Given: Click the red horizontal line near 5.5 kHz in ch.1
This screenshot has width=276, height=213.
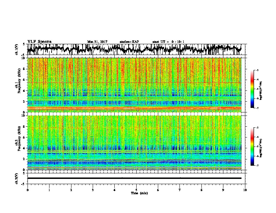Looking at the screenshot, I should point(134,82).
